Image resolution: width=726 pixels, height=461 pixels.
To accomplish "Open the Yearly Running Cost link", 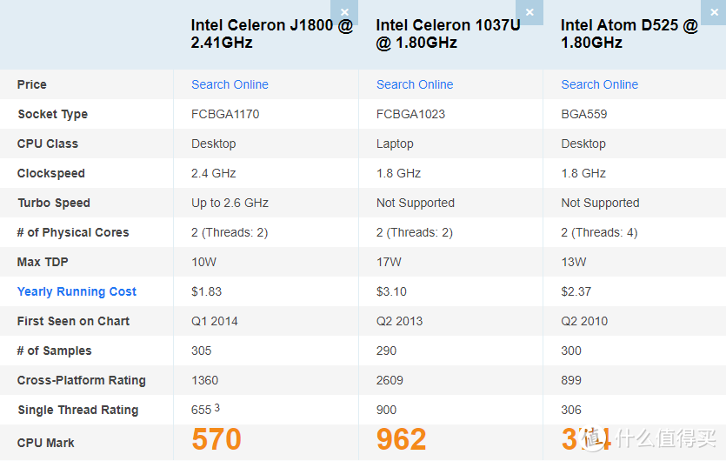I will 77,291.
